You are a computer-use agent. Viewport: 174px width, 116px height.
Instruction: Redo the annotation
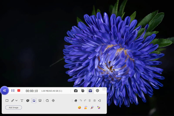coord(85,100)
